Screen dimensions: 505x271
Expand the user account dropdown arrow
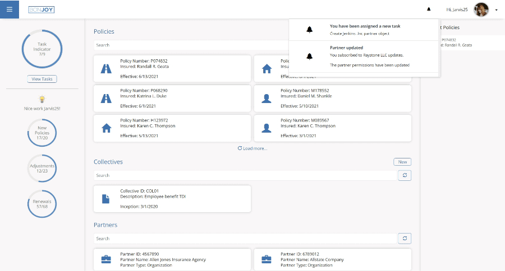click(x=497, y=10)
